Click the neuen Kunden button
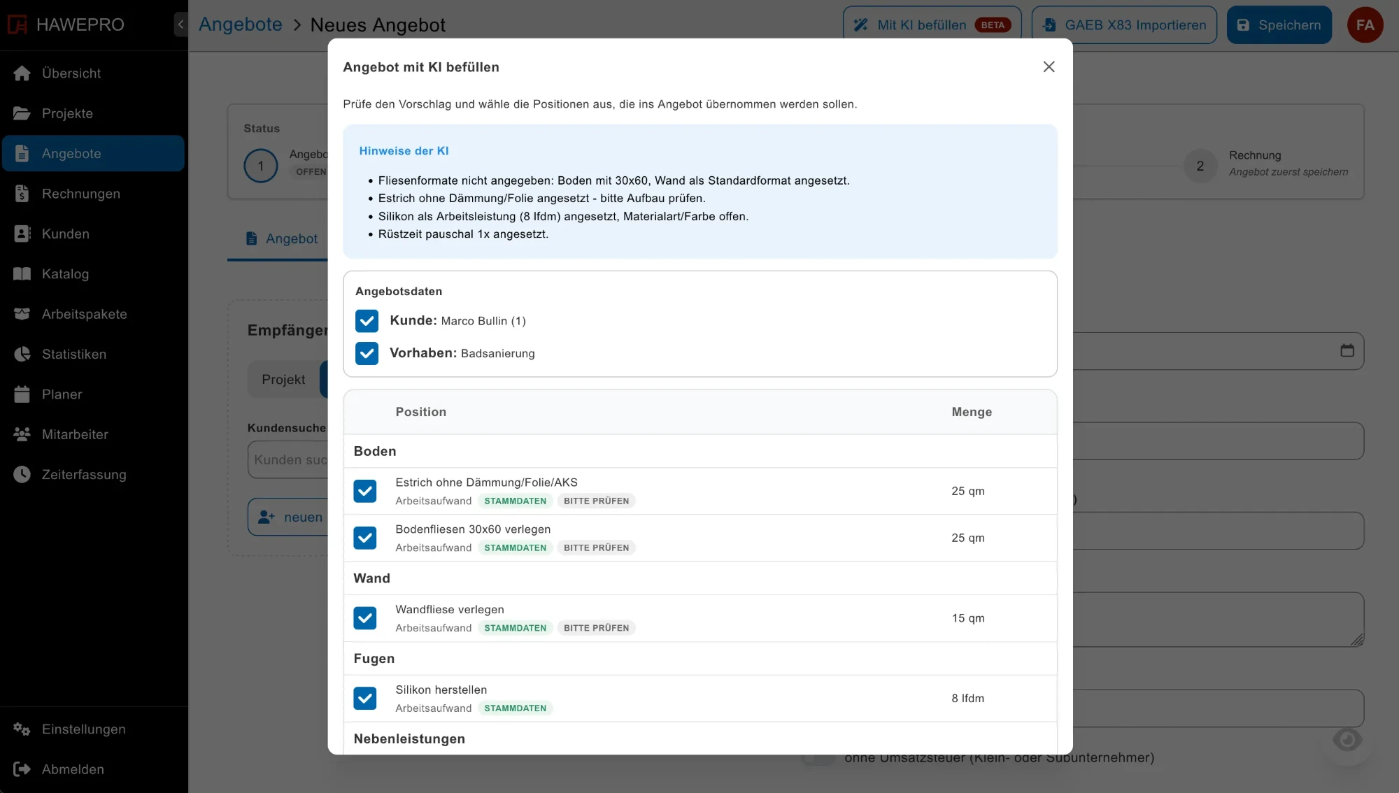Viewport: 1399px width, 793px height. coord(290,517)
